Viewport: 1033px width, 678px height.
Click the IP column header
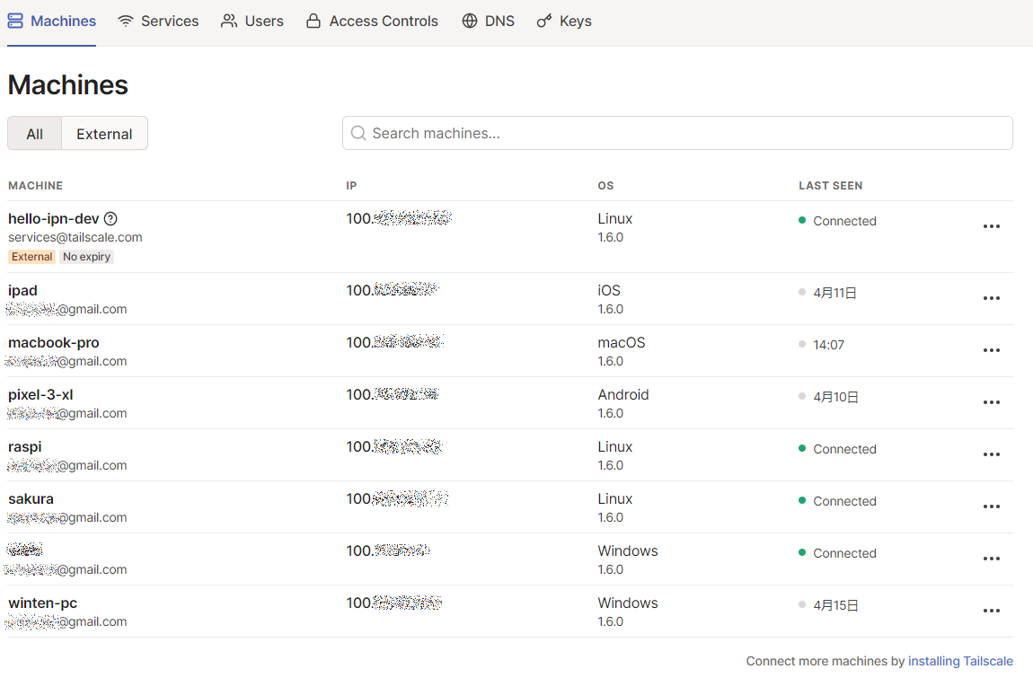[351, 186]
